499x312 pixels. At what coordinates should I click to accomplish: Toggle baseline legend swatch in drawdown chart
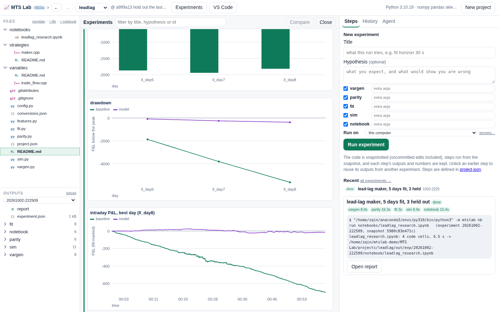tap(92, 110)
